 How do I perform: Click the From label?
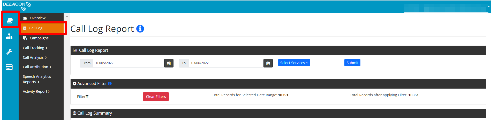(87, 63)
